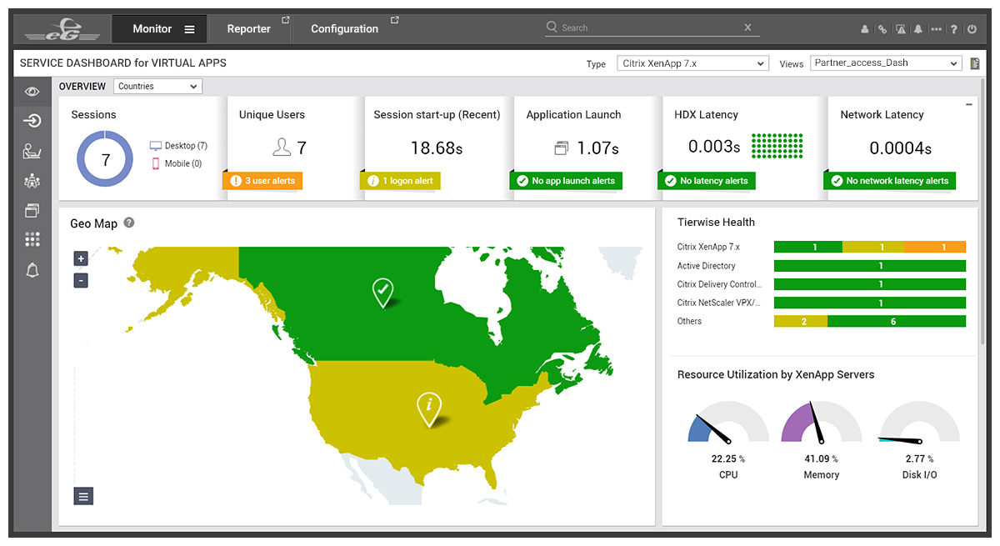Viewport: 1000px width, 546px height.
Task: Click the 1 logon alert badge
Action: (401, 181)
